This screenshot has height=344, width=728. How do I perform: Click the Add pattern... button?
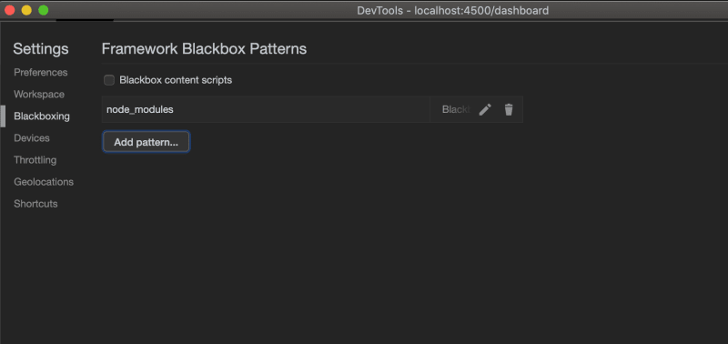(146, 142)
